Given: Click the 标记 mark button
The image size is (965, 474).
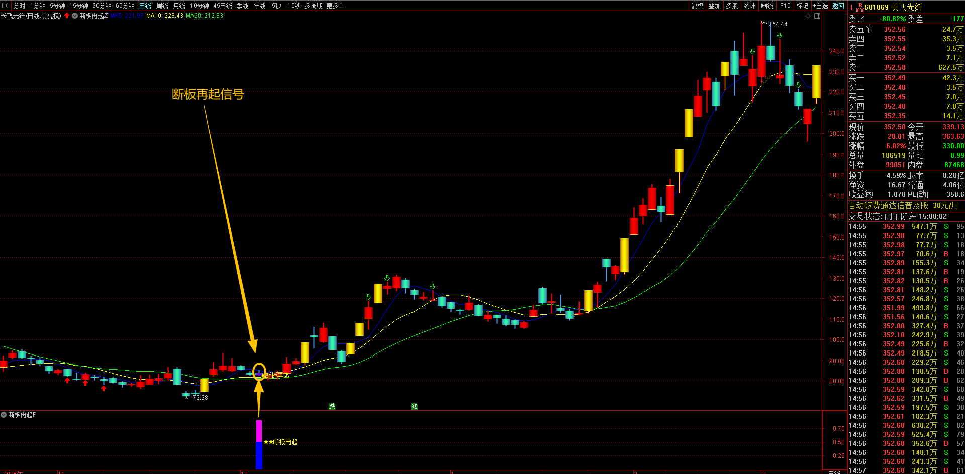Looking at the screenshot, I should click(803, 6).
